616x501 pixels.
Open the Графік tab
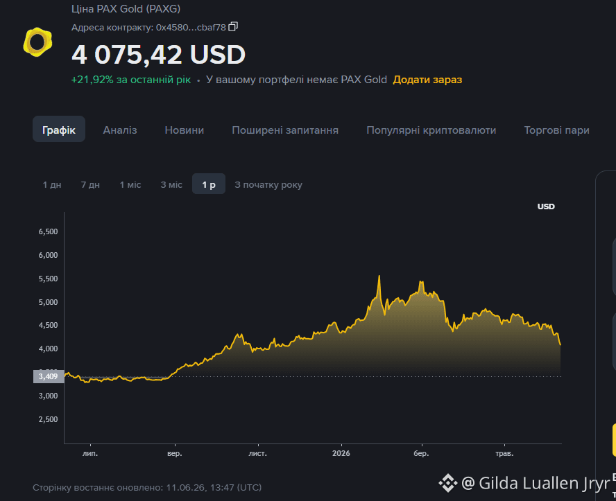click(59, 129)
